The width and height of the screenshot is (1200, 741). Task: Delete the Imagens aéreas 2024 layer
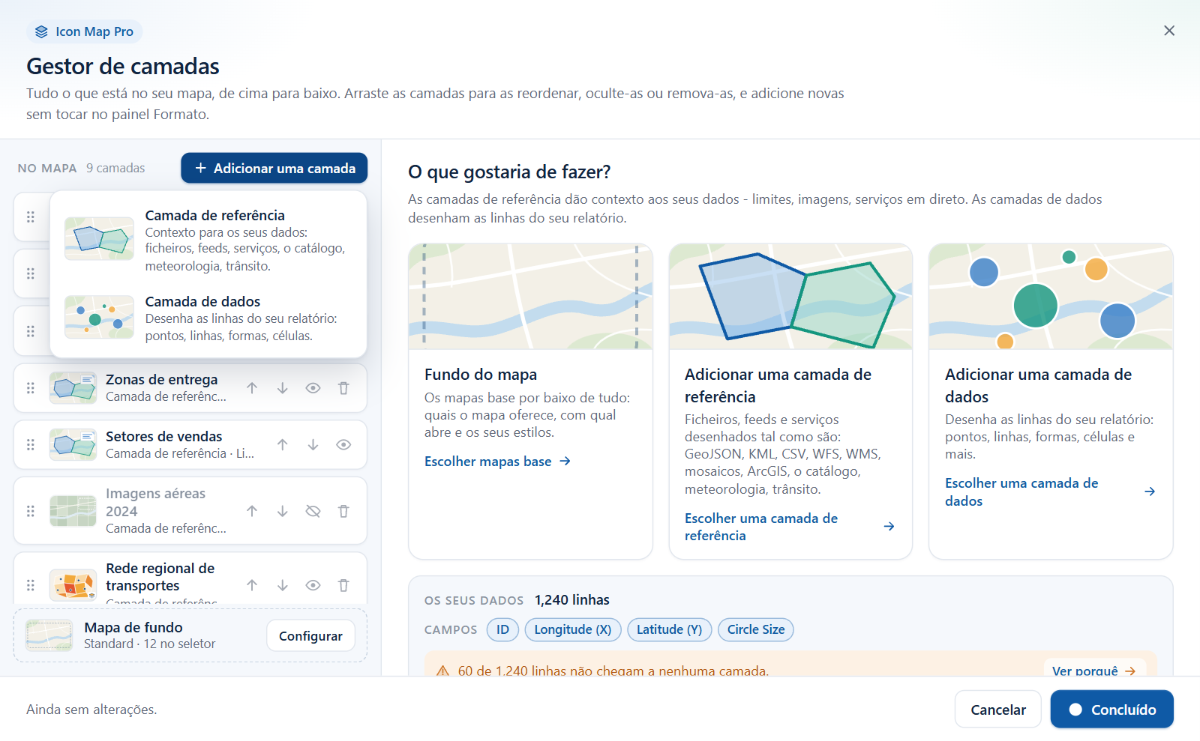pyautogui.click(x=343, y=511)
